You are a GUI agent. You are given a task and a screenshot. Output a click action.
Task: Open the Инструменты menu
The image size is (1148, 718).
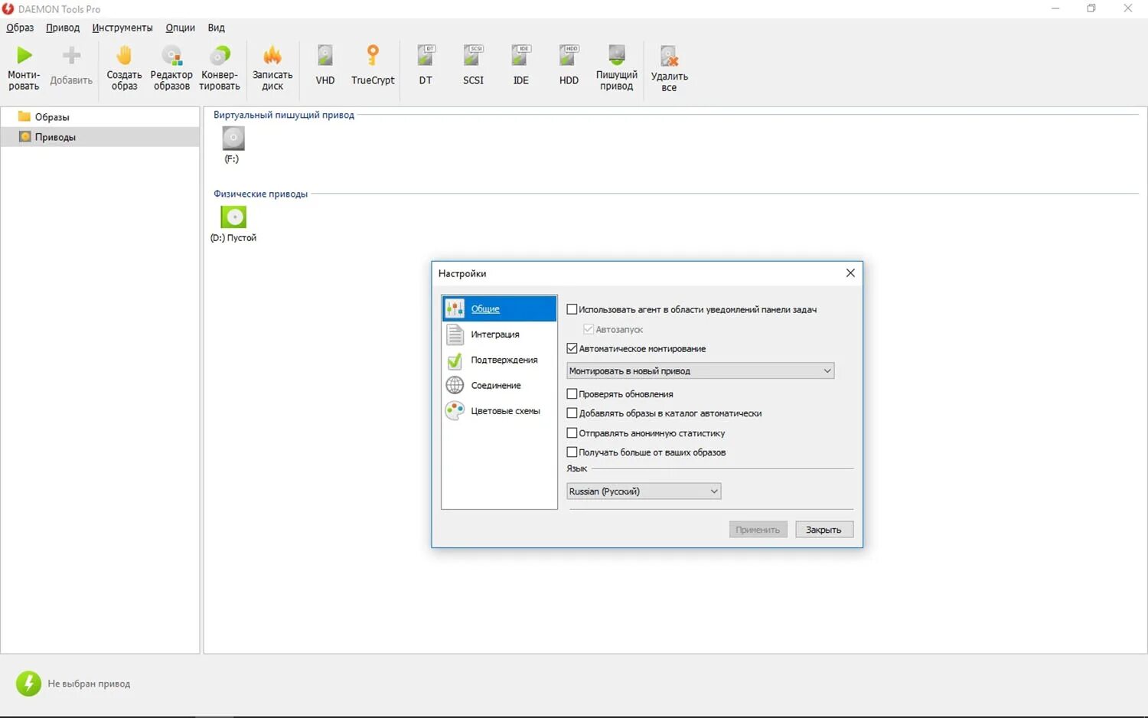[122, 28]
